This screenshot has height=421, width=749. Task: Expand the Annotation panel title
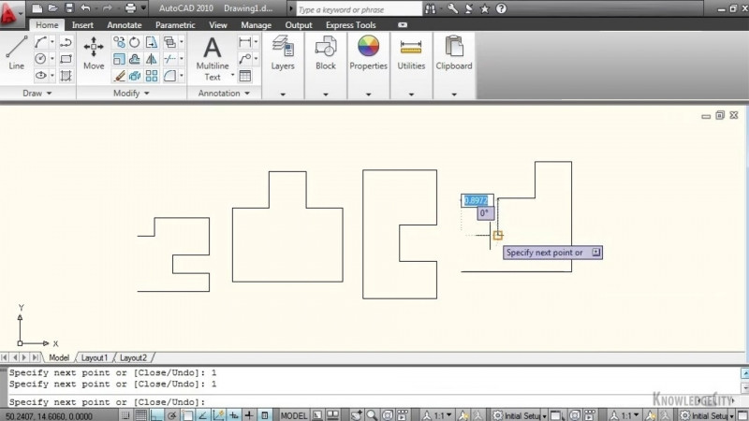pos(224,93)
